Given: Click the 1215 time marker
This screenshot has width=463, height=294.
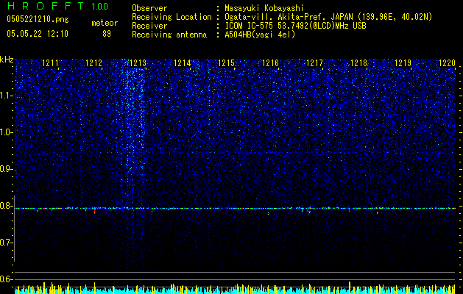Looking at the screenshot, I should pyautogui.click(x=226, y=62).
